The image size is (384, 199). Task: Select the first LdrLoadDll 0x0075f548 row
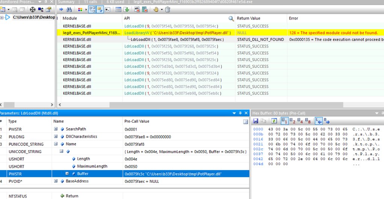[x=221, y=26]
